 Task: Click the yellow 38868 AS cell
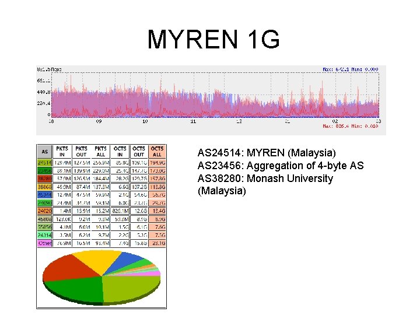(44, 187)
